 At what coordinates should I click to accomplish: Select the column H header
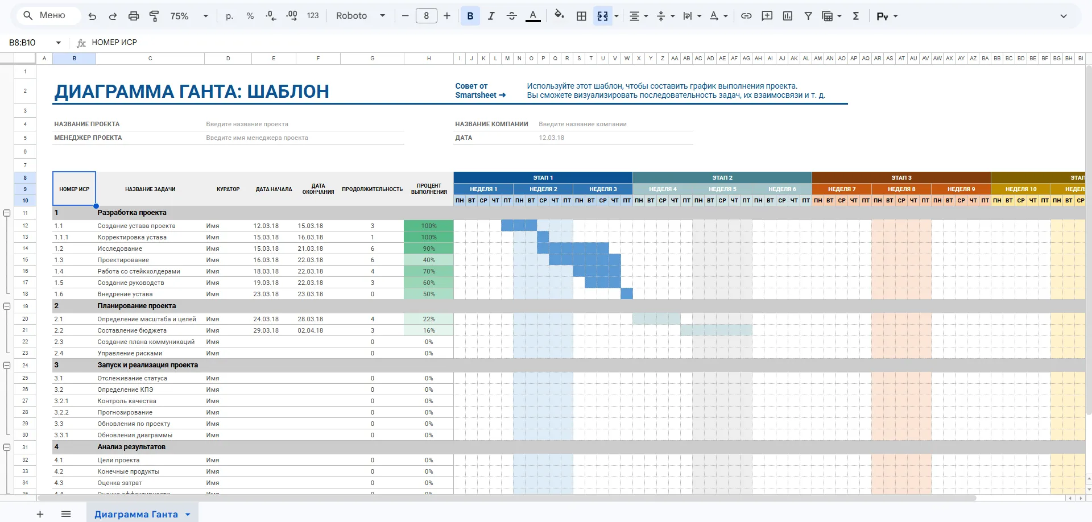(x=429, y=58)
